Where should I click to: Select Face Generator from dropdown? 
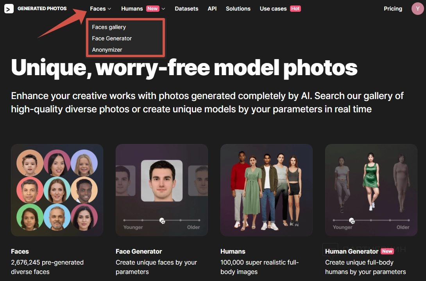click(112, 38)
